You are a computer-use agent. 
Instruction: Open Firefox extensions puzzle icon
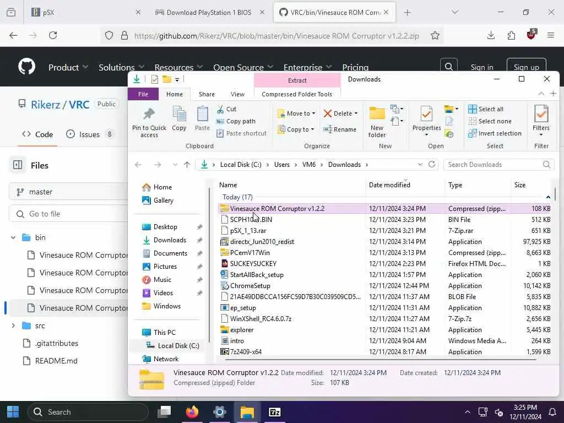pyautogui.click(x=511, y=35)
